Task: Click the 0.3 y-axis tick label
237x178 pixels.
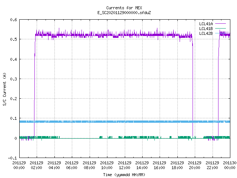Action: click(x=13, y=79)
